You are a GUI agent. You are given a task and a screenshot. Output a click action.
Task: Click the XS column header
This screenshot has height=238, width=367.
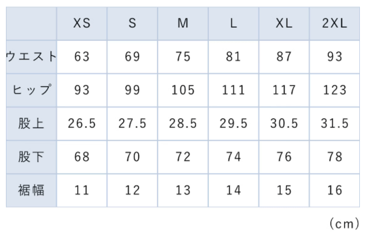pos(81,24)
